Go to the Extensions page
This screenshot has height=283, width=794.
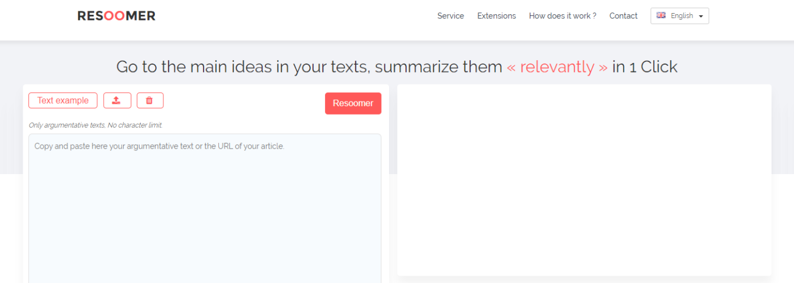point(496,16)
